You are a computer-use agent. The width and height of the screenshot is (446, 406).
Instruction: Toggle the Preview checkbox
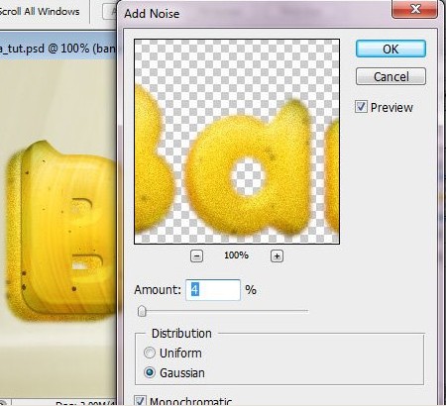361,107
